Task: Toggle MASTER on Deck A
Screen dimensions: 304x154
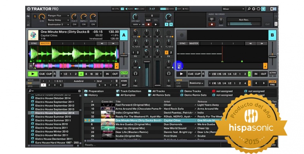Action: tap(45, 44)
